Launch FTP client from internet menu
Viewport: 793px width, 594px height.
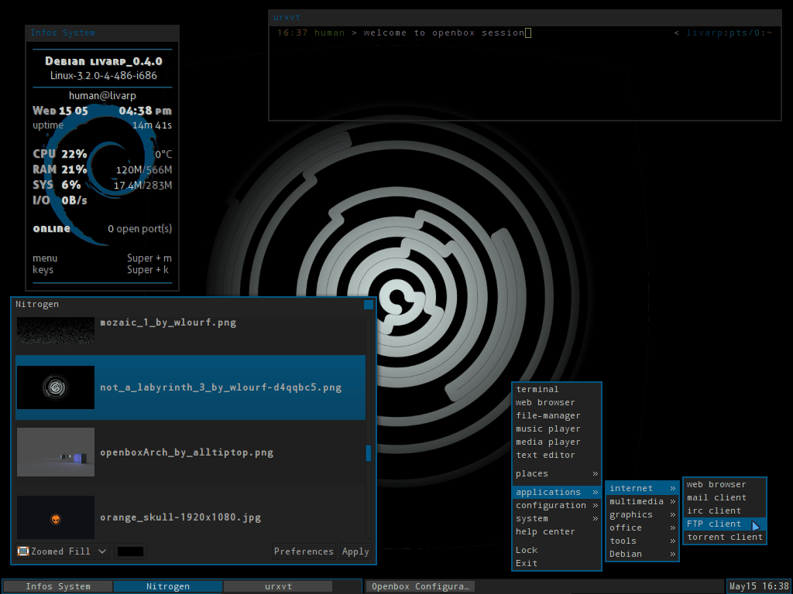pos(724,524)
